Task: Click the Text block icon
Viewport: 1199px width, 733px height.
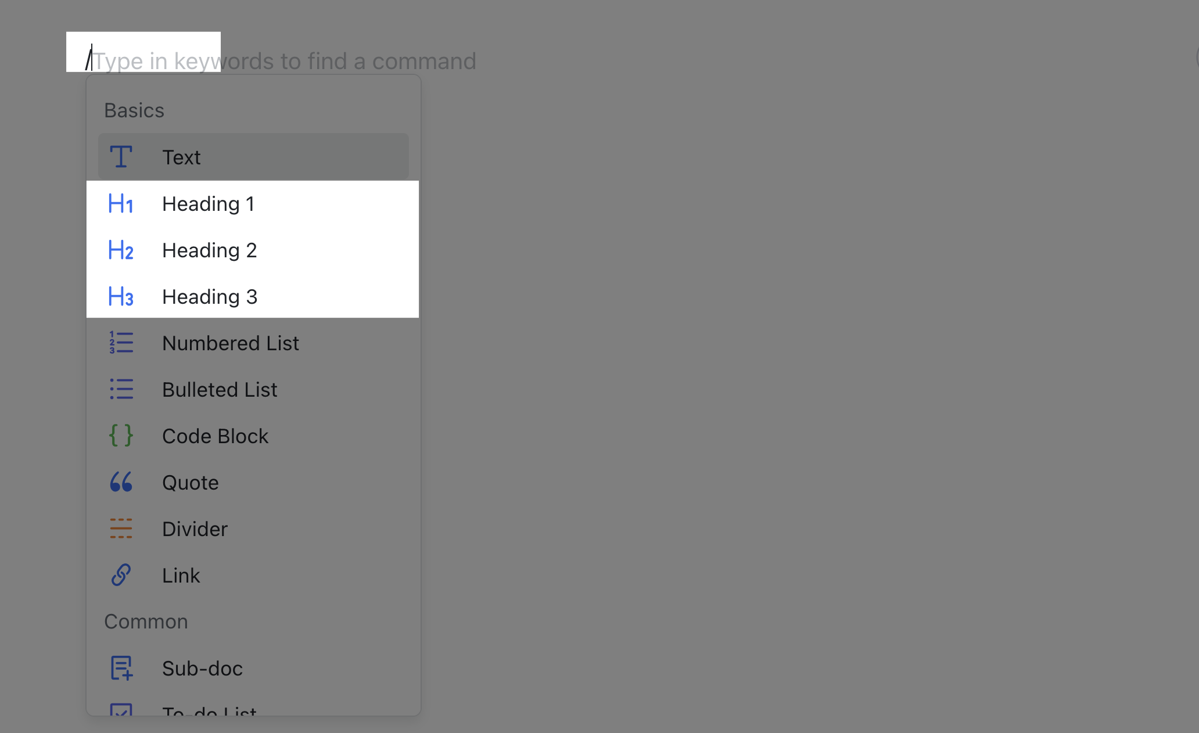Action: [x=120, y=157]
